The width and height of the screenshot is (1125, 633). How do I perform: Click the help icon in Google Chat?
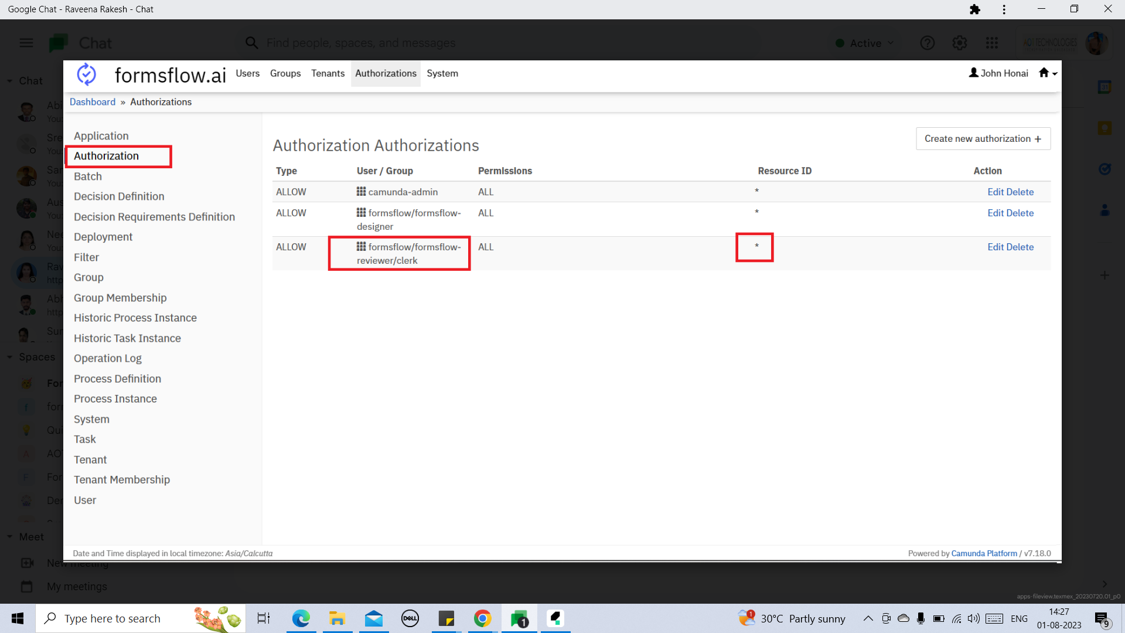[x=927, y=43]
